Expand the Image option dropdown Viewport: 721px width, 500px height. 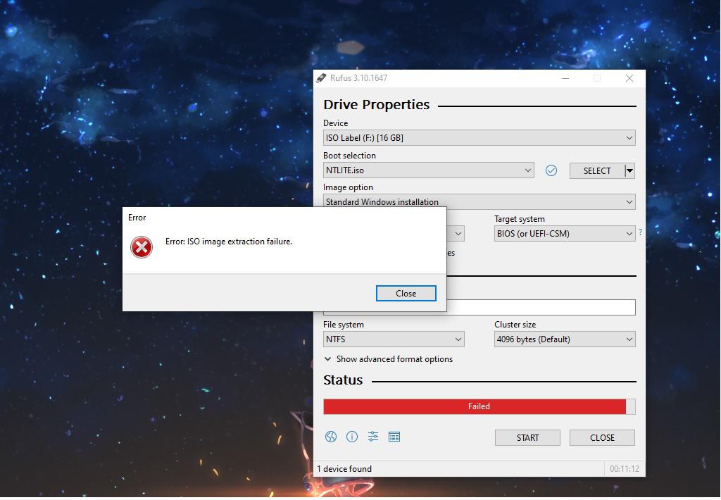tap(479, 201)
